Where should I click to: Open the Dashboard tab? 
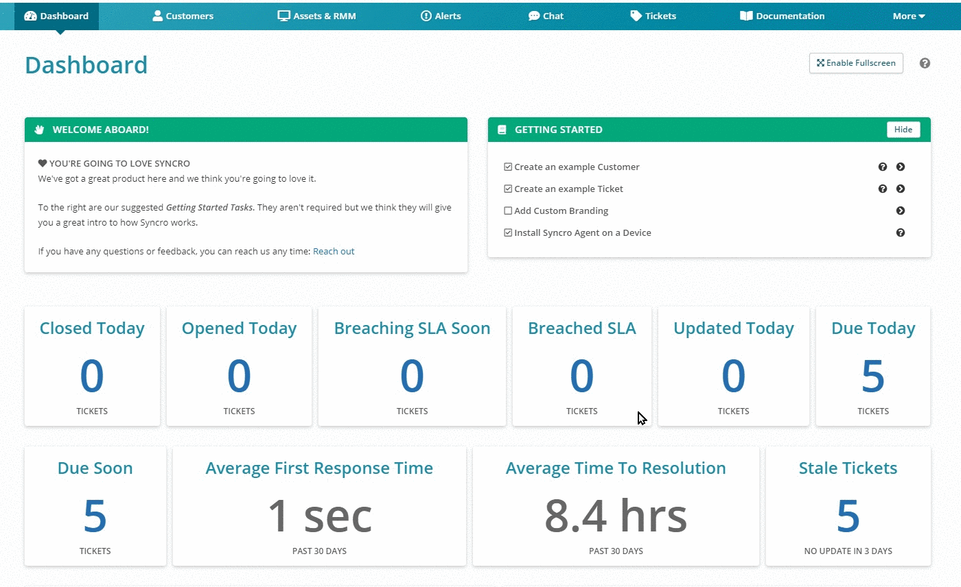coord(56,16)
